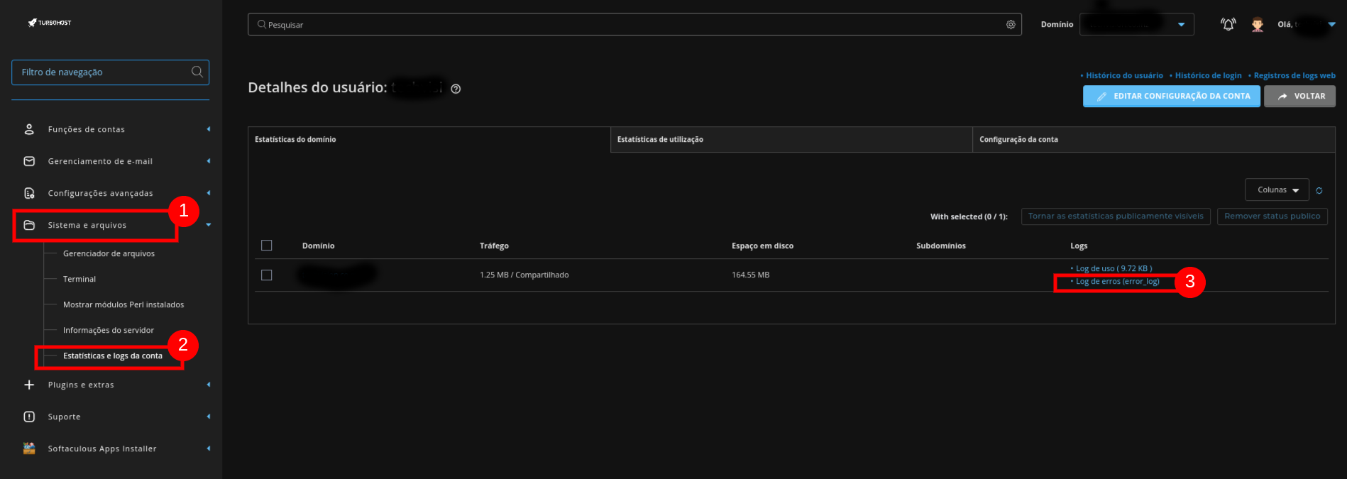Open the Colunas dropdown
Image resolution: width=1347 pixels, height=479 pixels.
pos(1277,190)
